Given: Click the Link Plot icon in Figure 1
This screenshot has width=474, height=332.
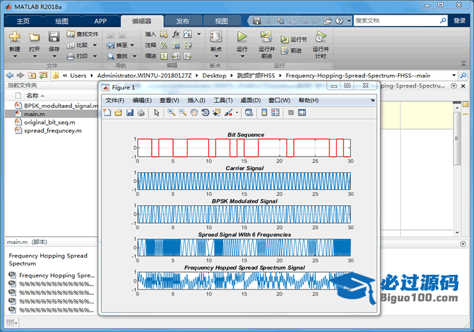Looking at the screenshot, I should 249,113.
